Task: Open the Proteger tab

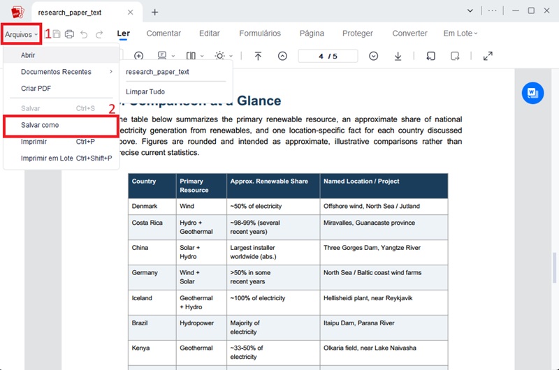Action: [x=358, y=34]
